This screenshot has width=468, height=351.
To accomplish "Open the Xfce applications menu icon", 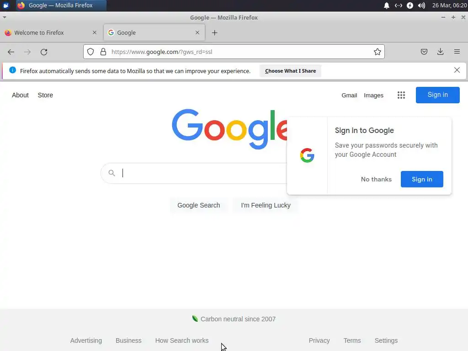I will point(6,5).
